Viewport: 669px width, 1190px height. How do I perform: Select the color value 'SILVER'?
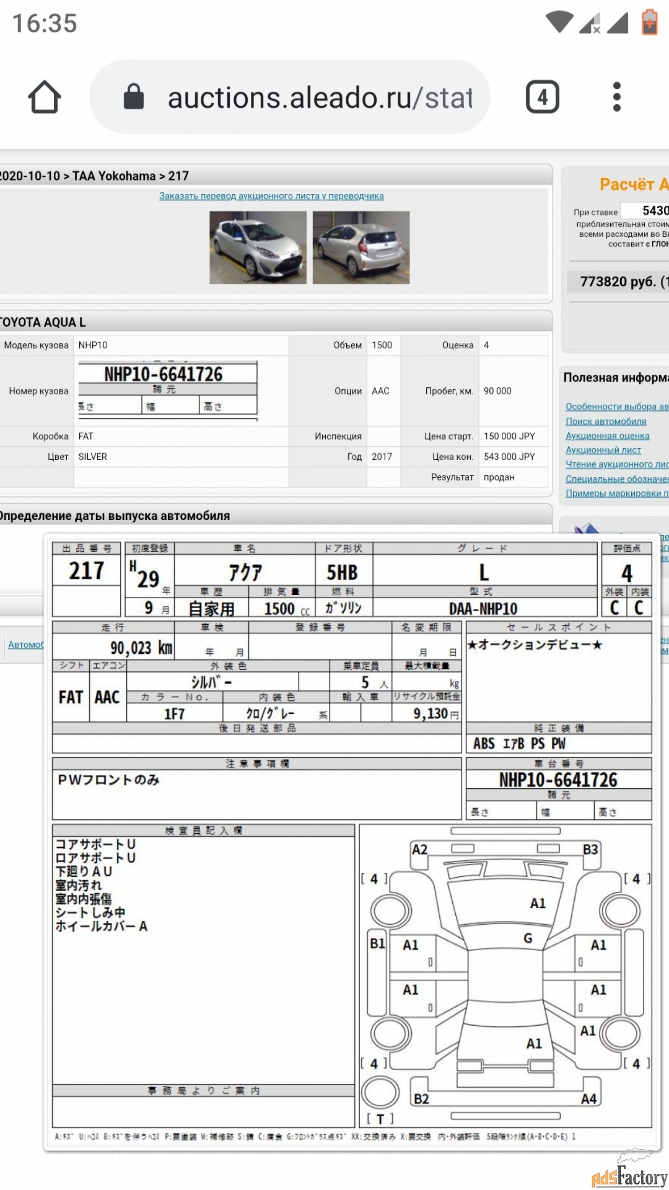click(93, 457)
